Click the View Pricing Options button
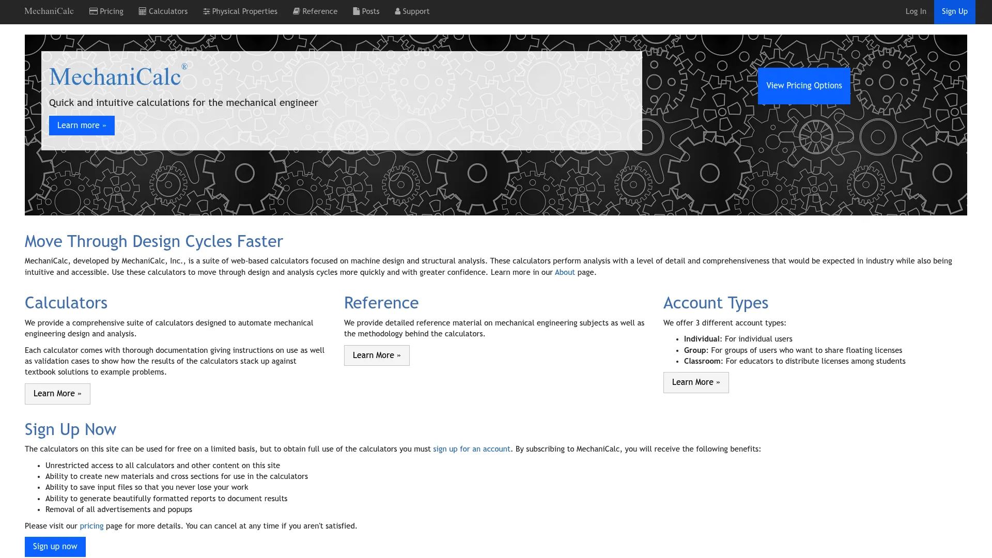 point(804,86)
